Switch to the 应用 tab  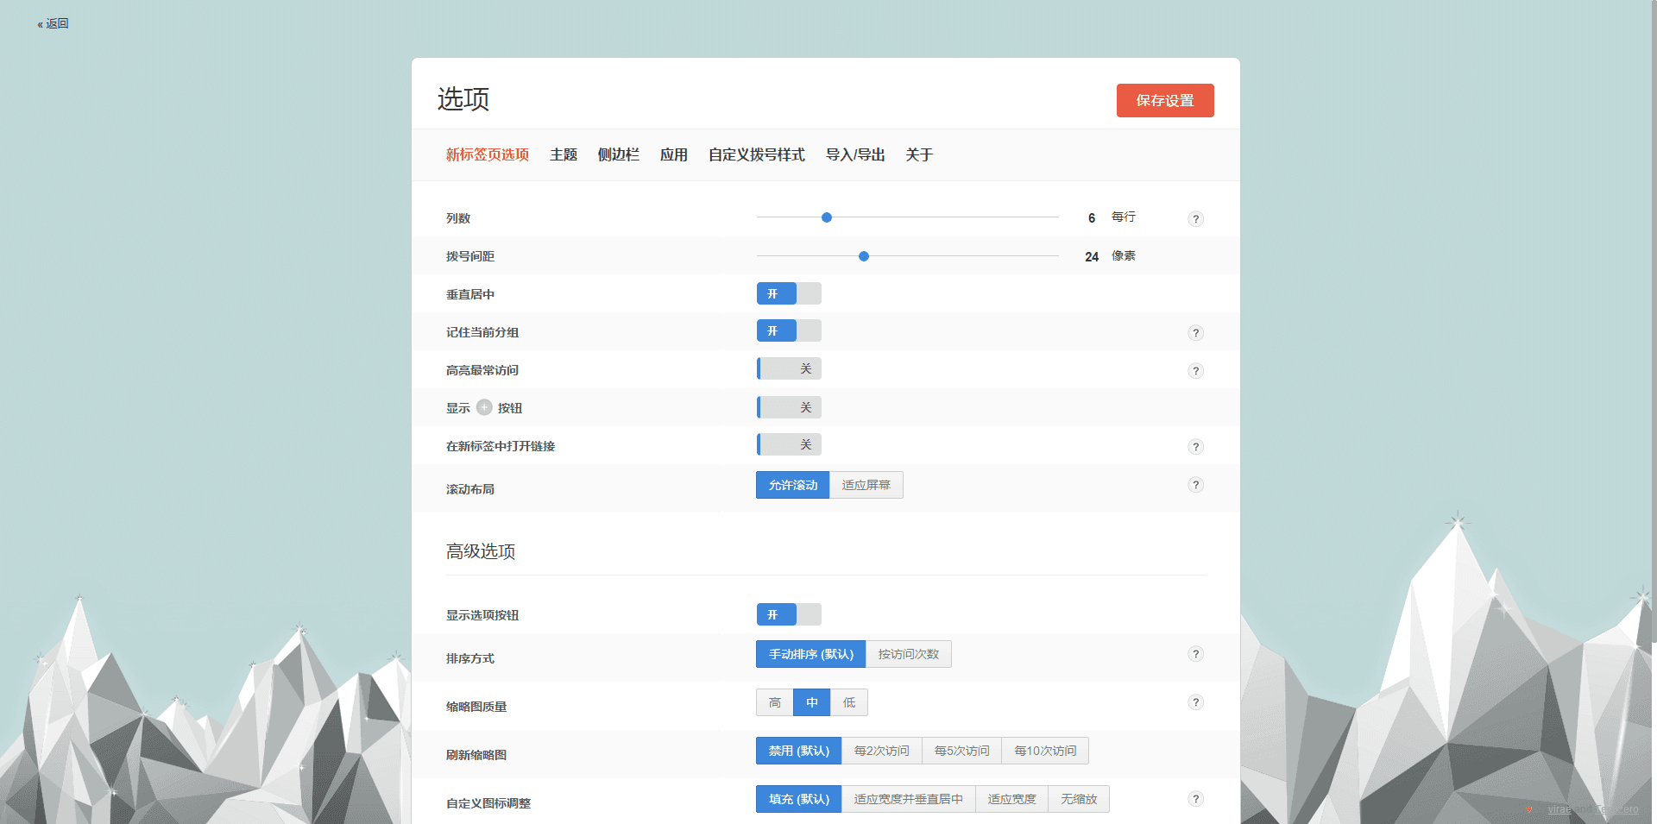(674, 154)
